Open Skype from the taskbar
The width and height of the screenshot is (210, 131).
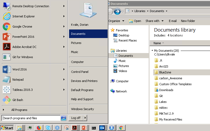[x=48, y=128]
